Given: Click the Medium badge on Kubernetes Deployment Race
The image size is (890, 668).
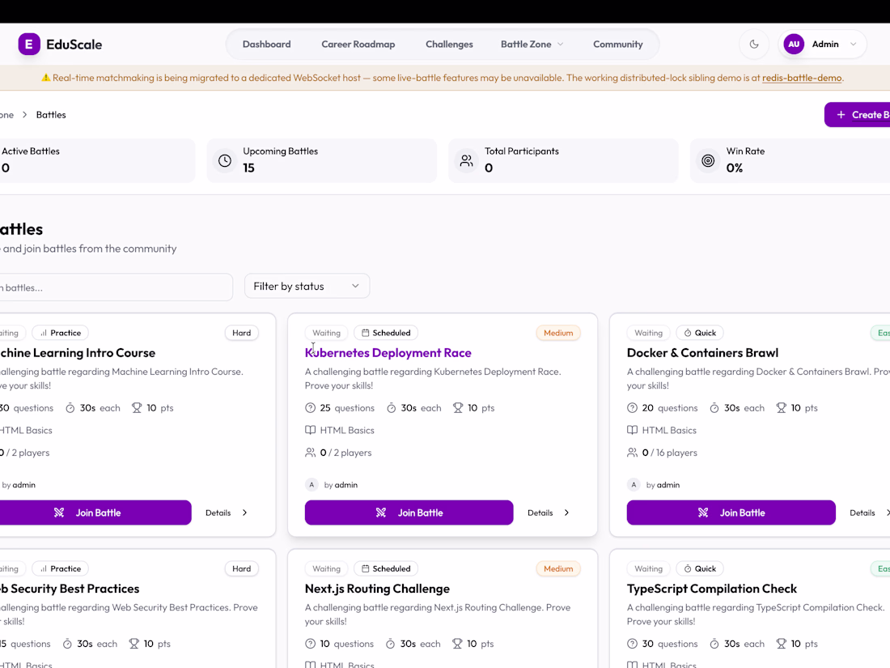Looking at the screenshot, I should [558, 333].
